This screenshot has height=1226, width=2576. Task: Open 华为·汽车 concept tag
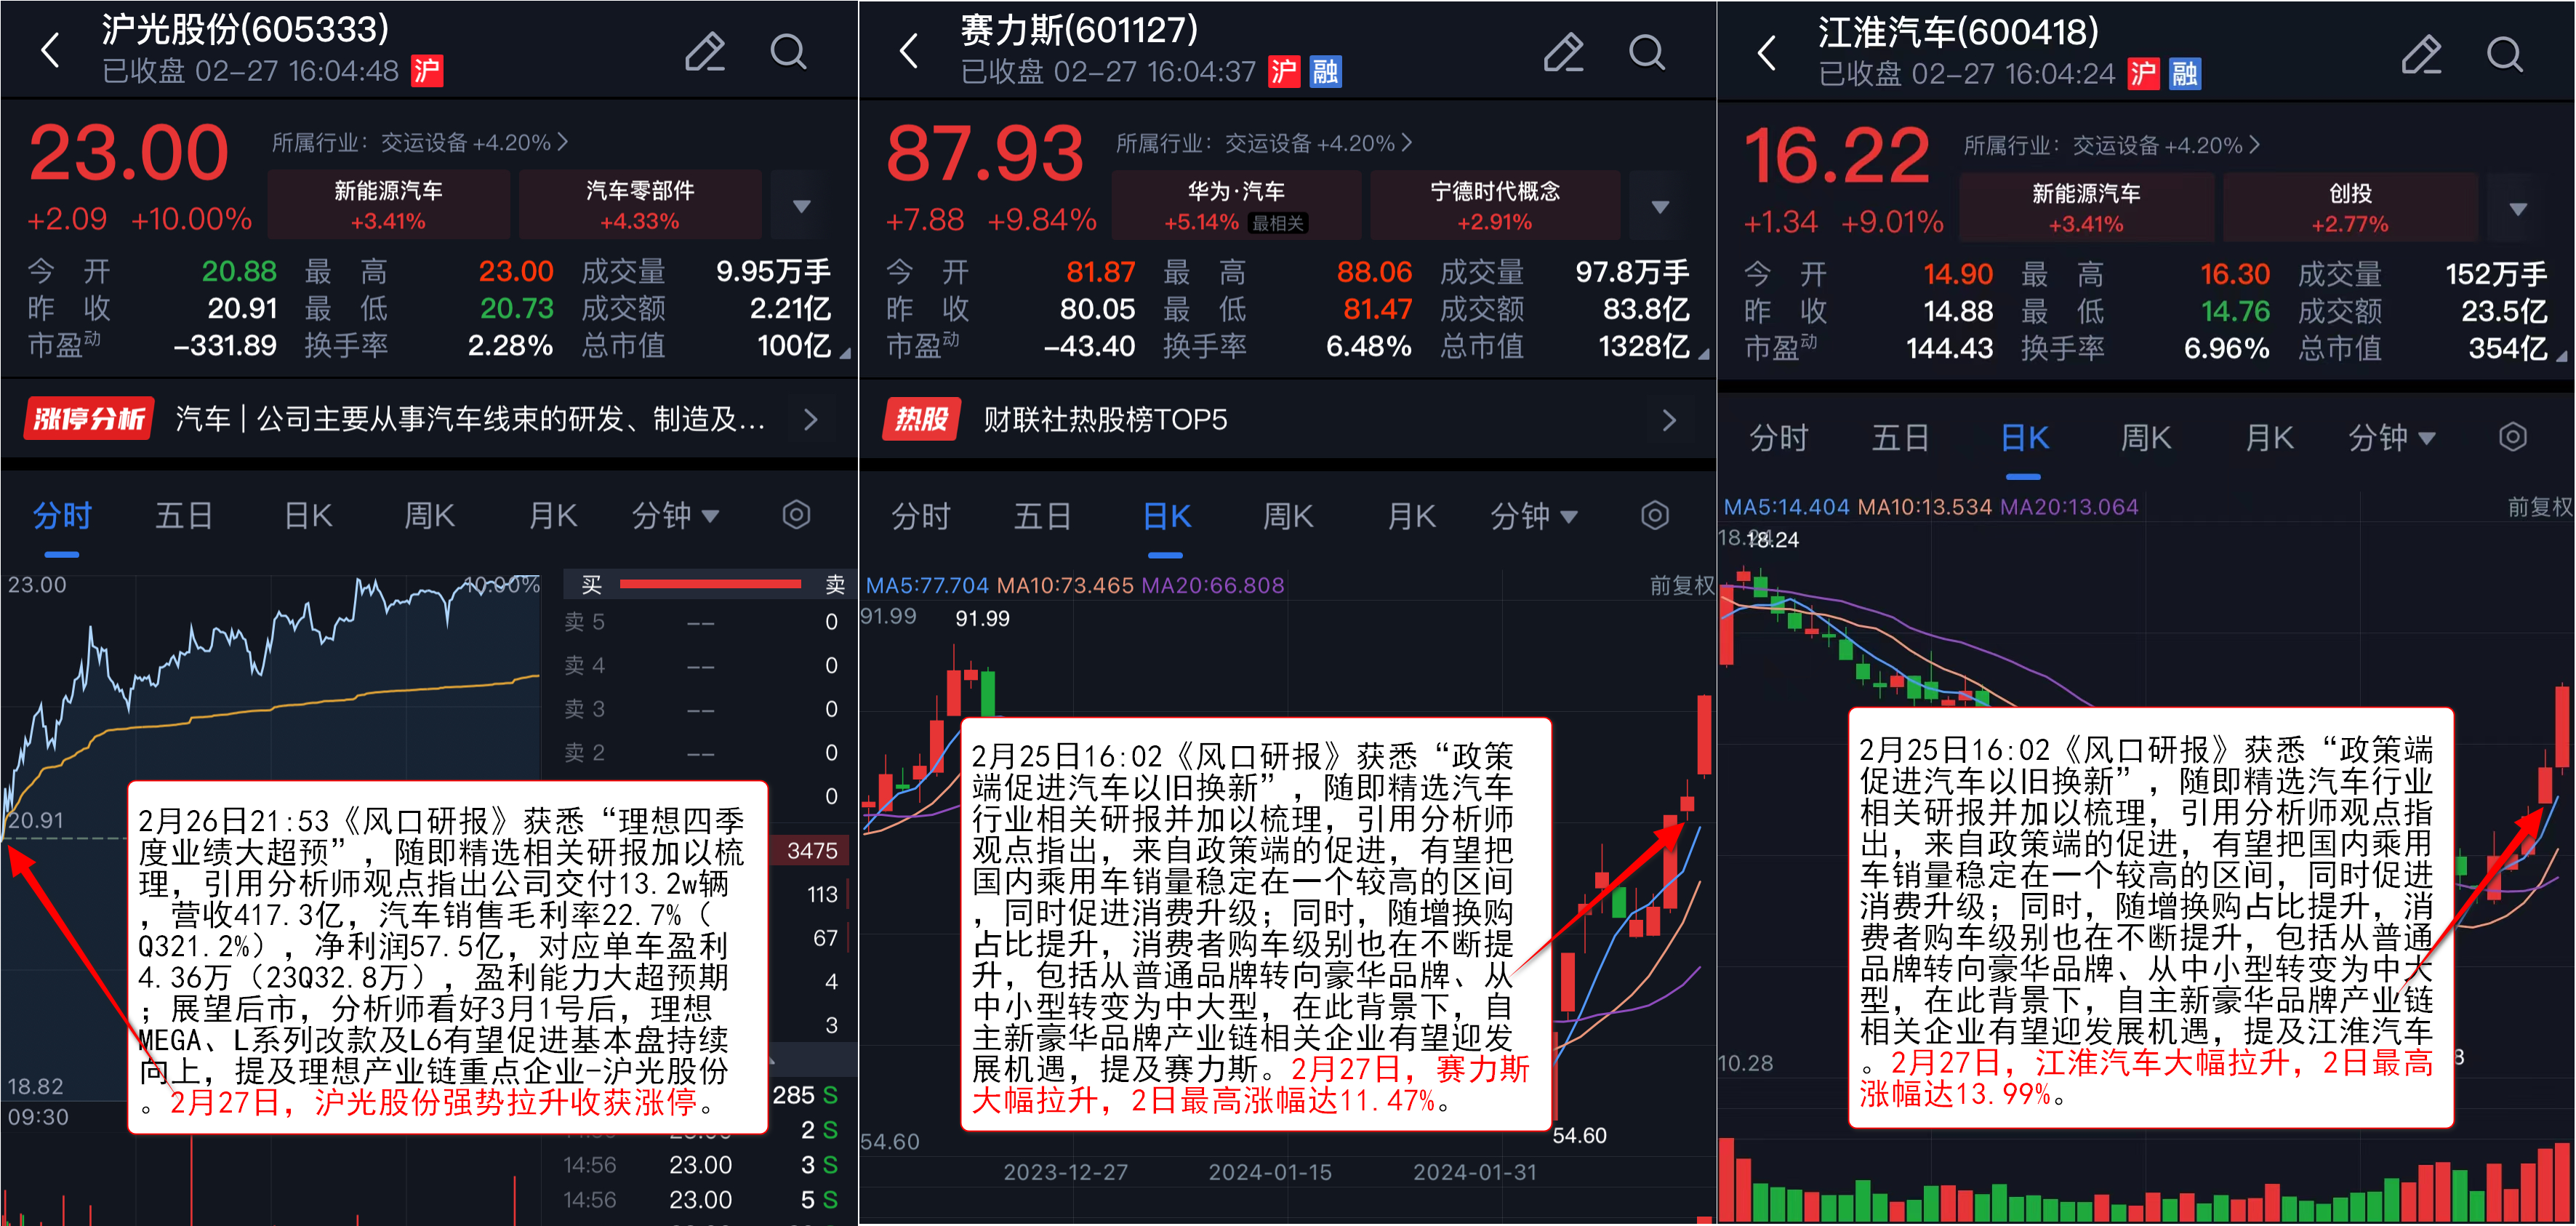(x=1236, y=206)
